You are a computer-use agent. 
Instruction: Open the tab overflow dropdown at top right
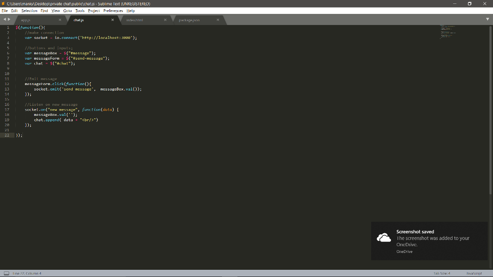[x=487, y=20]
